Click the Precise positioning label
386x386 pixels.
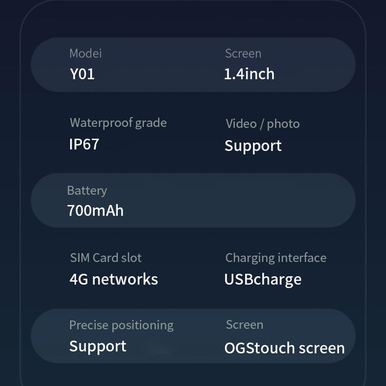point(121,325)
